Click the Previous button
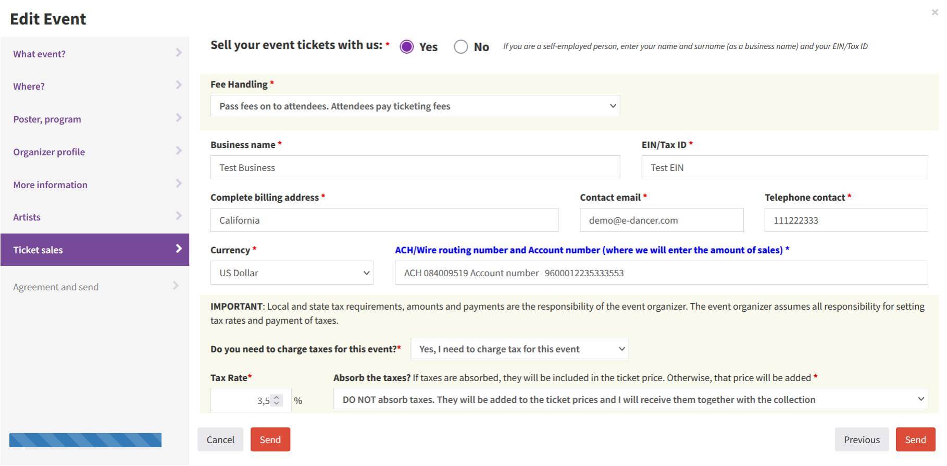Viewport: 947px width, 466px height. point(862,439)
